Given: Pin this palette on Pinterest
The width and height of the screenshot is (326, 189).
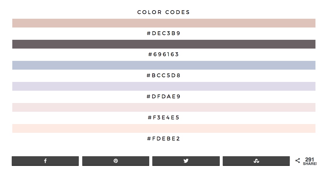Looking at the screenshot, I should pos(116,161).
